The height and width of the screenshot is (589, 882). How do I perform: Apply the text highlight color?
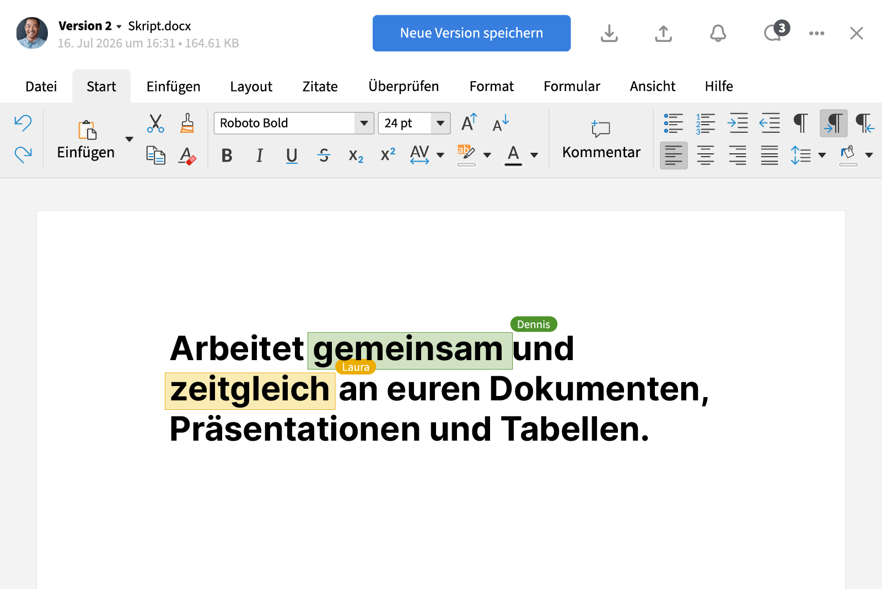tap(466, 154)
